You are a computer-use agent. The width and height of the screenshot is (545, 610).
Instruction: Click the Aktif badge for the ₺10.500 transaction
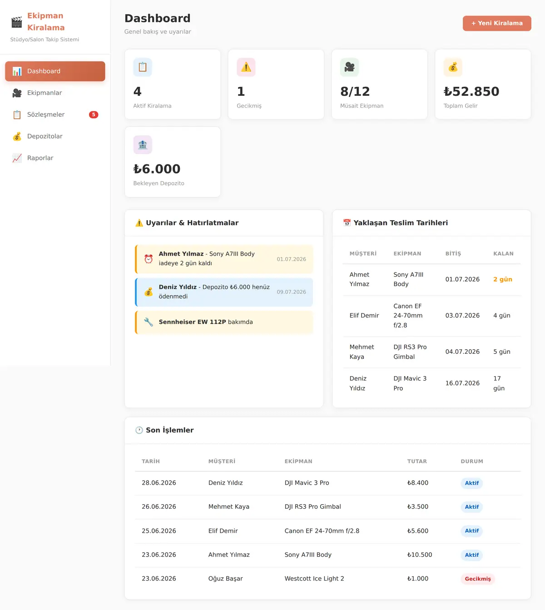(x=471, y=555)
